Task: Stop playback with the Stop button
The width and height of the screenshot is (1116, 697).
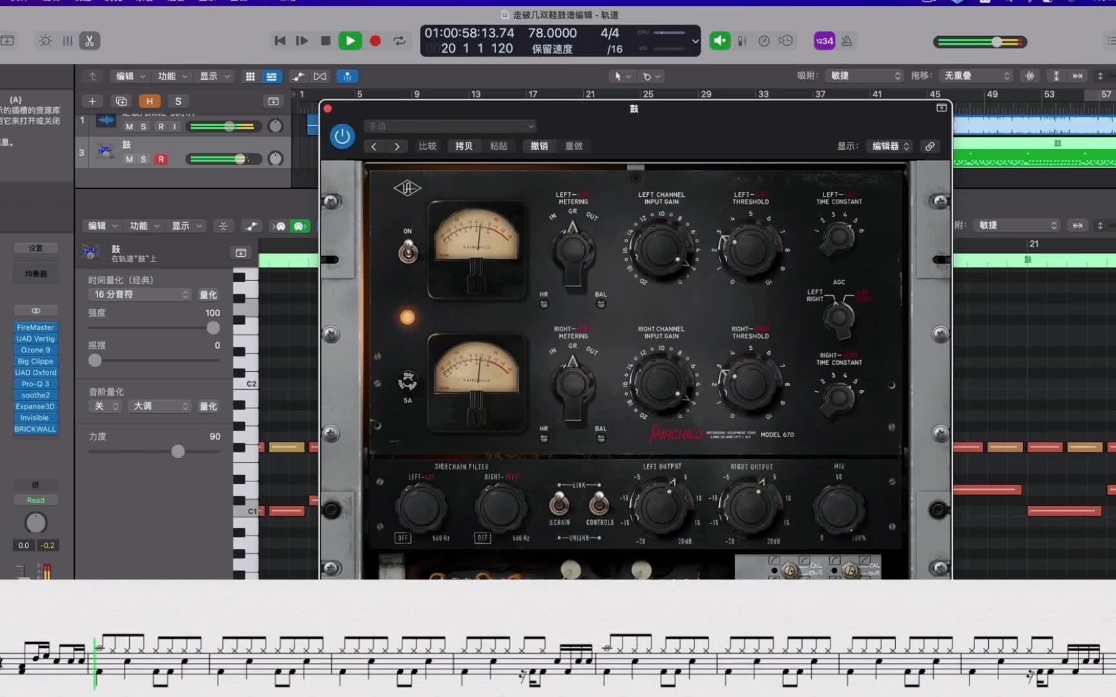Action: (x=325, y=41)
